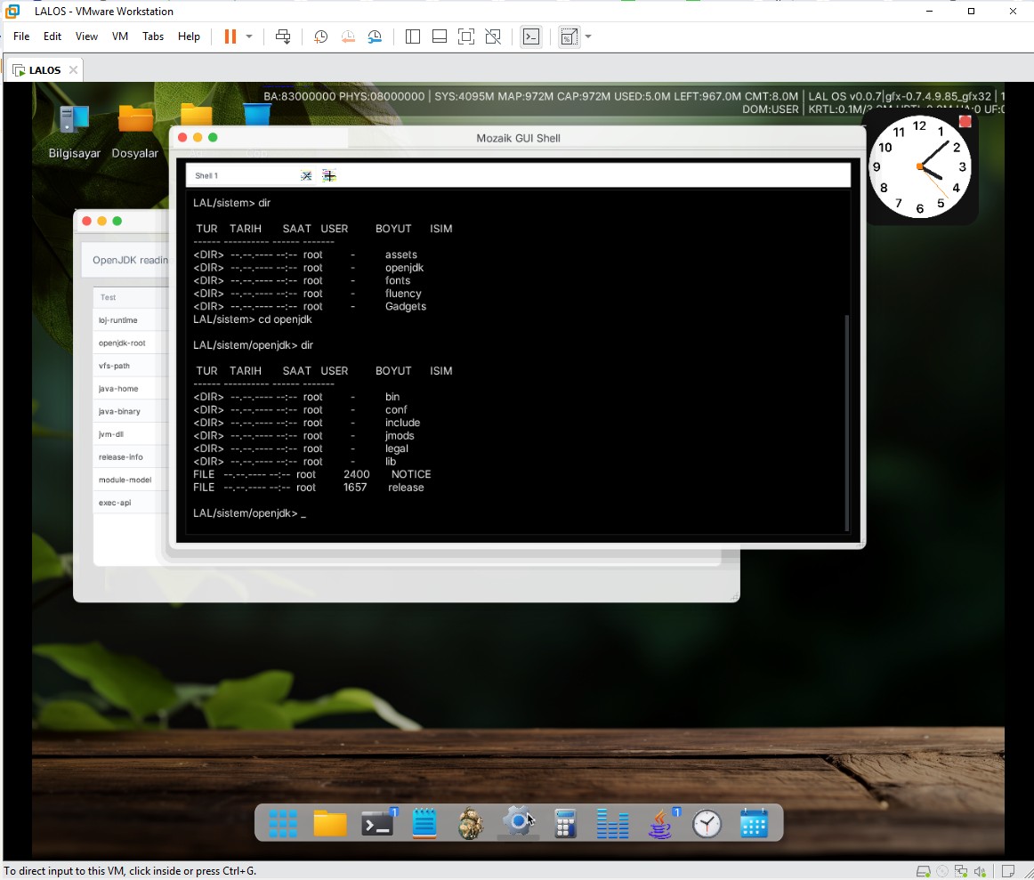The width and height of the screenshot is (1034, 880).
Task: Open the Bilgisayar desktop icon
Action: click(74, 133)
